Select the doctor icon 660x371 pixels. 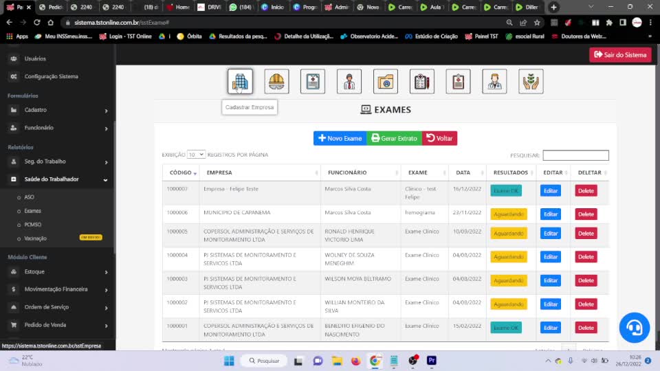click(494, 81)
